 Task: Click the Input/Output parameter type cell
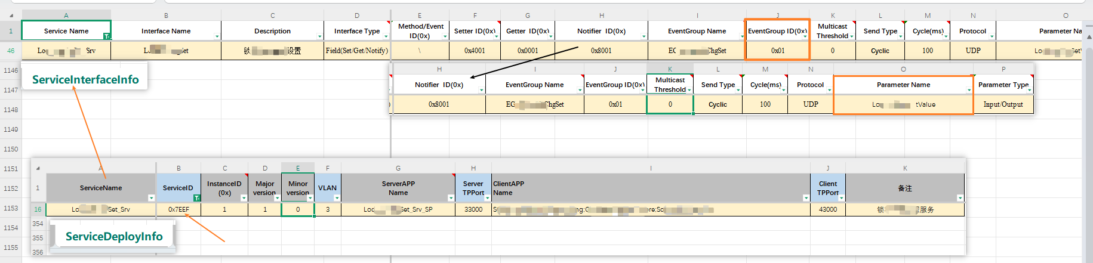(1003, 104)
